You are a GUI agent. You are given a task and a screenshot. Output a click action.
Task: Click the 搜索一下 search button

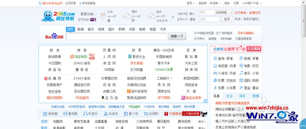click(x=177, y=36)
